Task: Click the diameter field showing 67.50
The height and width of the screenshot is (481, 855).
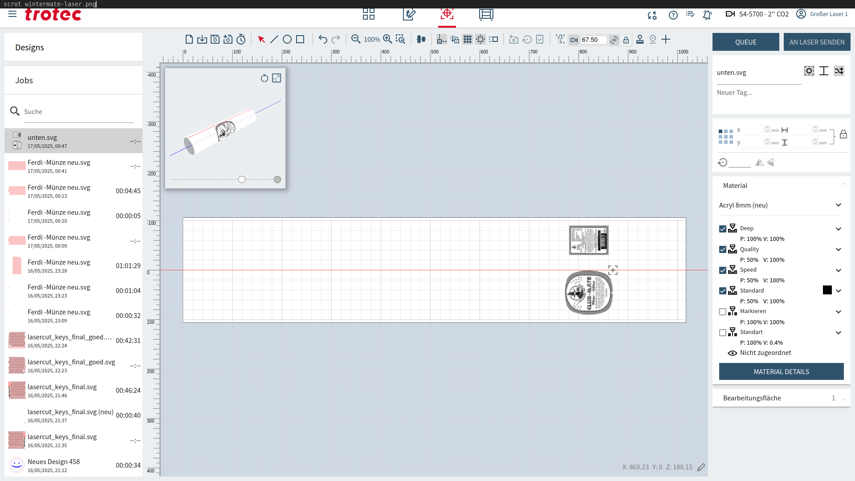Action: point(594,40)
